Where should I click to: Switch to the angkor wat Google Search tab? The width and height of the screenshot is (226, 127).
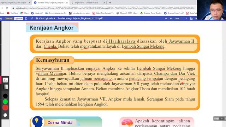(87, 2)
